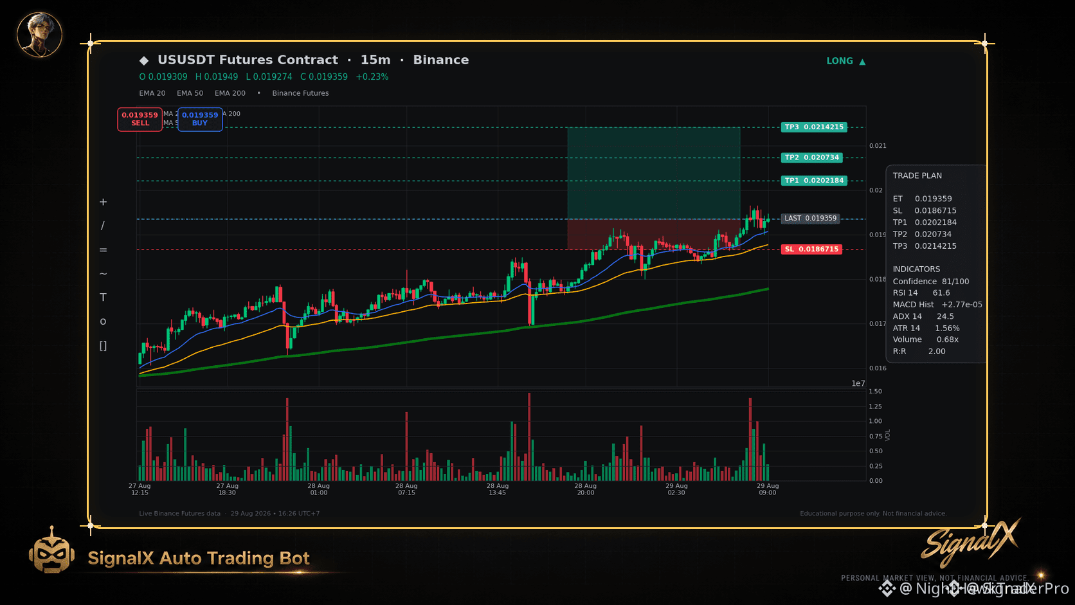Click the ADX 14 value 24.5
1075x605 pixels.
(x=945, y=316)
